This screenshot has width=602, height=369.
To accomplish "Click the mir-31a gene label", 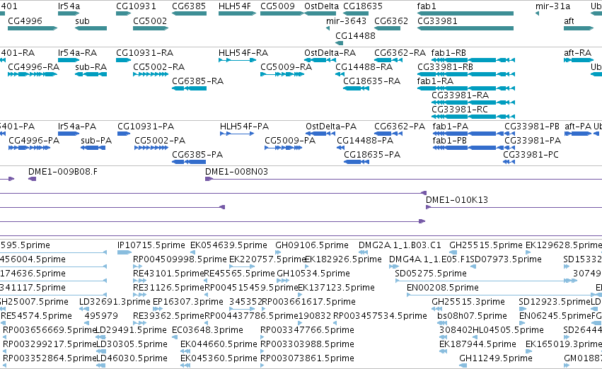I will click(x=553, y=6).
